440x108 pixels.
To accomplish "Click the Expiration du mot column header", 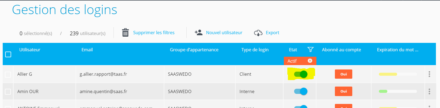I will [x=398, y=50].
